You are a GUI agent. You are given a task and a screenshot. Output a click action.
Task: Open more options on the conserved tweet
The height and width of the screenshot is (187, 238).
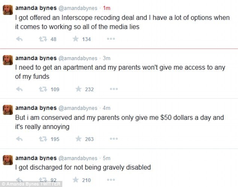114,139
